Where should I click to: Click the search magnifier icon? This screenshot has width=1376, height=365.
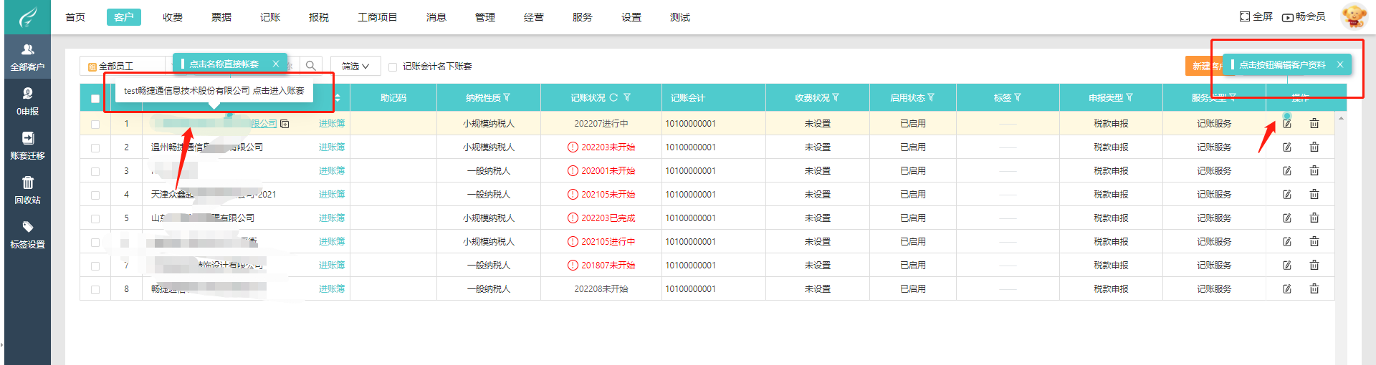click(x=310, y=66)
